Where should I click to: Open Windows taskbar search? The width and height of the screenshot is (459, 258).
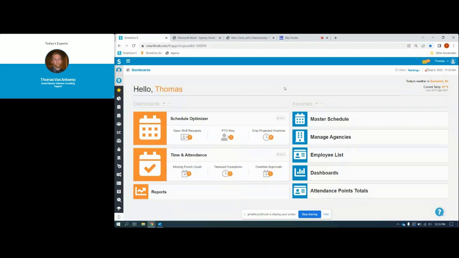[126, 224]
